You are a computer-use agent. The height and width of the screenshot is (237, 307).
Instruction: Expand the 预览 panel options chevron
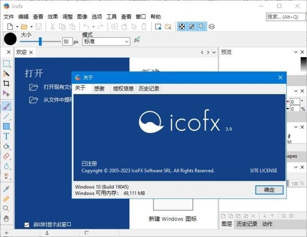296,52
